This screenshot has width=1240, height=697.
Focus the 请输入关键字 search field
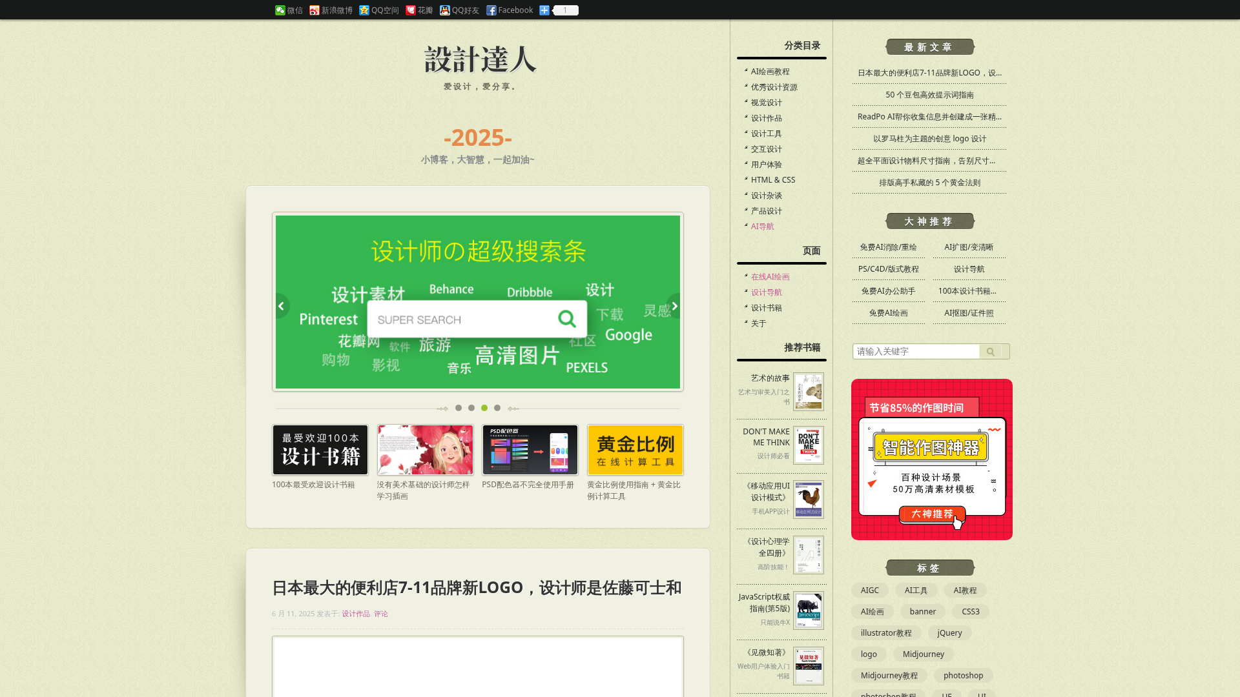point(916,352)
